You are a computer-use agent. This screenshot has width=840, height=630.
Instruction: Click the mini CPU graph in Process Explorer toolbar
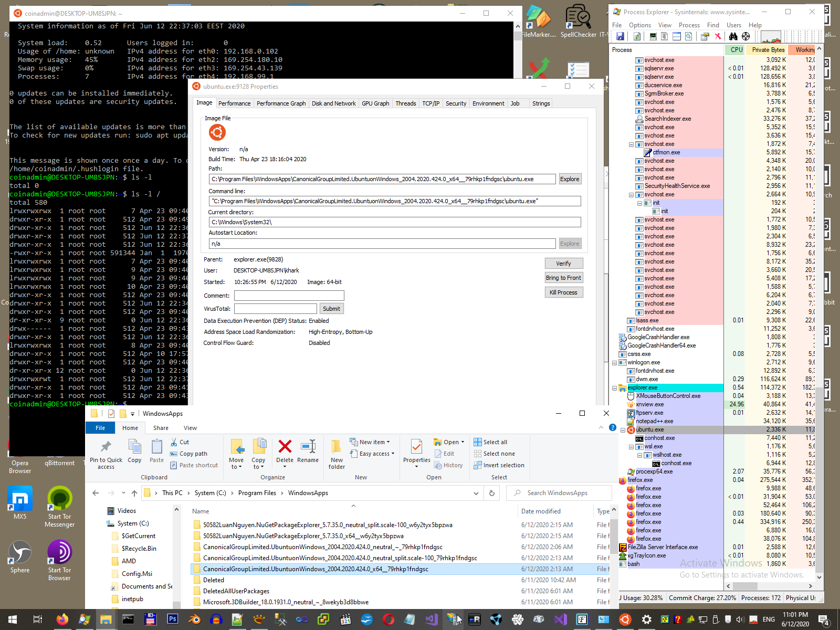(x=771, y=37)
